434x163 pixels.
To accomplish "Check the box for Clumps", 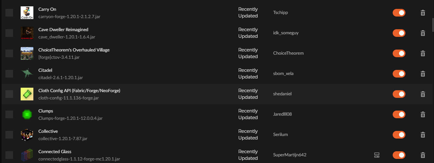I will click(9, 114).
